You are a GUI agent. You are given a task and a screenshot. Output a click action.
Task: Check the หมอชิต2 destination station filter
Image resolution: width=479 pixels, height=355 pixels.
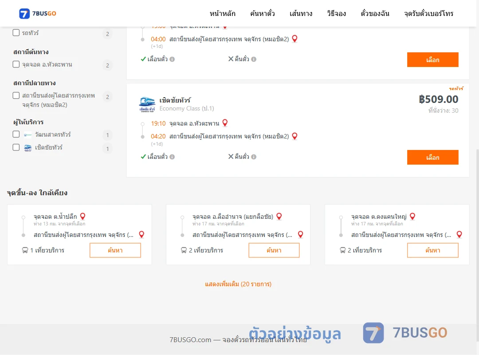16,95
